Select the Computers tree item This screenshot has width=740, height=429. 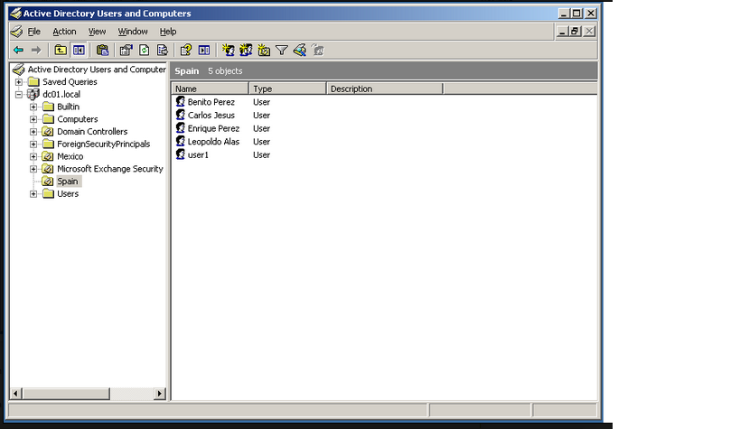click(78, 119)
